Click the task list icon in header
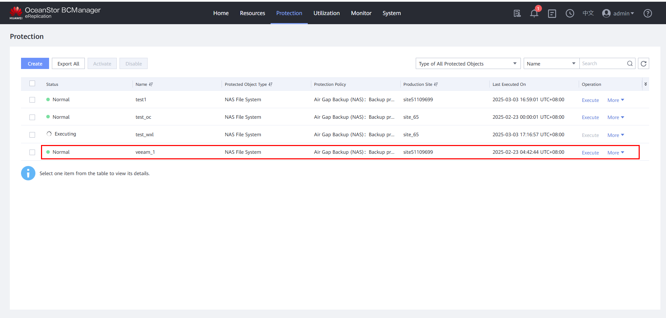666x318 pixels. (x=552, y=14)
